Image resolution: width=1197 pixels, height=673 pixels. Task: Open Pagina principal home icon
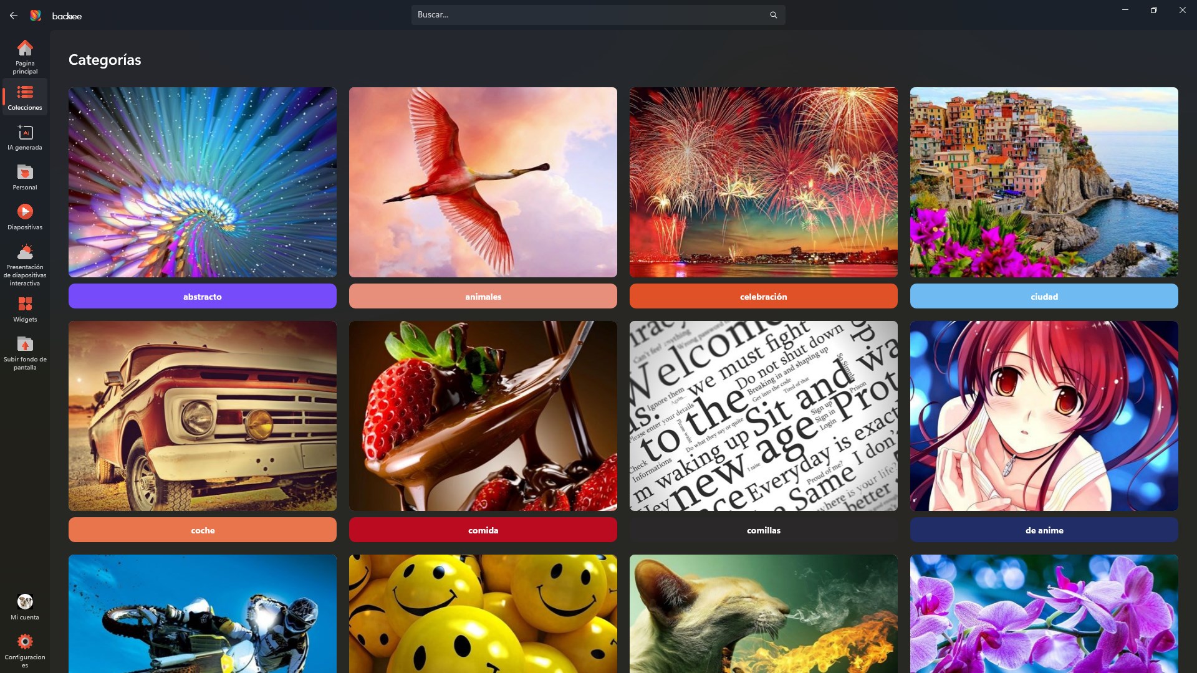tap(25, 49)
